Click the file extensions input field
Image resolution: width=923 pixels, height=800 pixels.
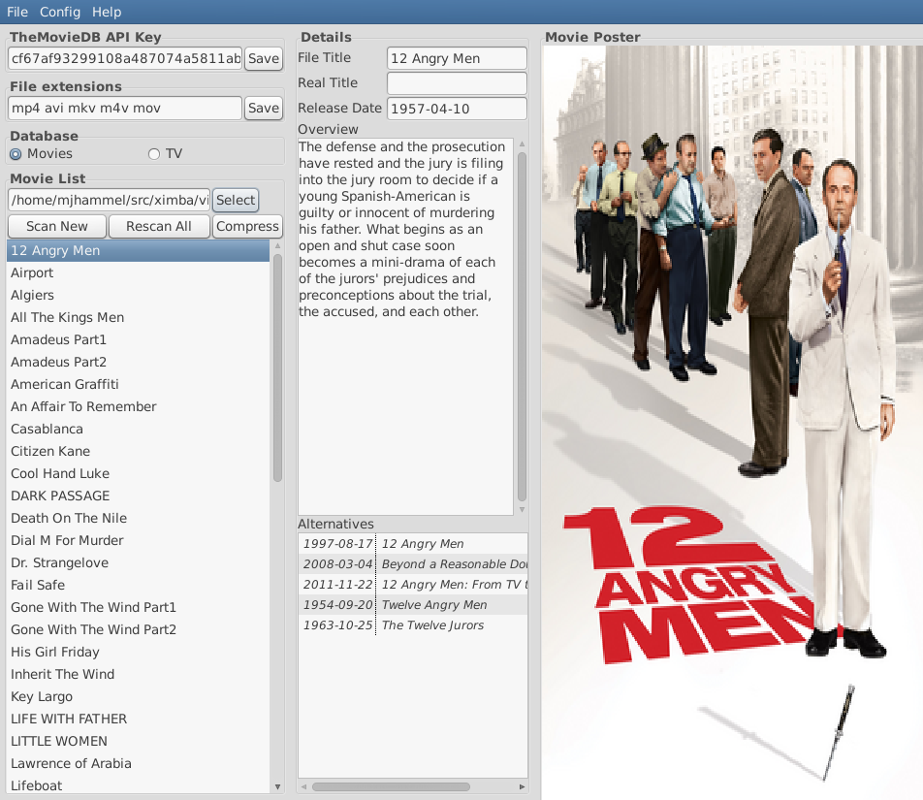tap(125, 108)
